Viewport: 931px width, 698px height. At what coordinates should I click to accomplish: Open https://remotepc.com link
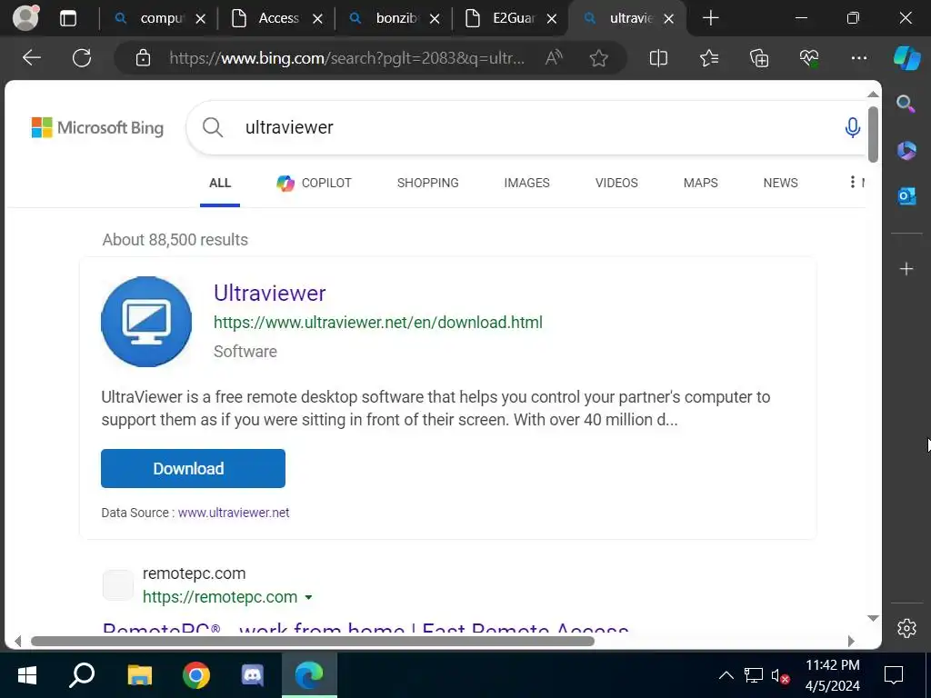(220, 596)
